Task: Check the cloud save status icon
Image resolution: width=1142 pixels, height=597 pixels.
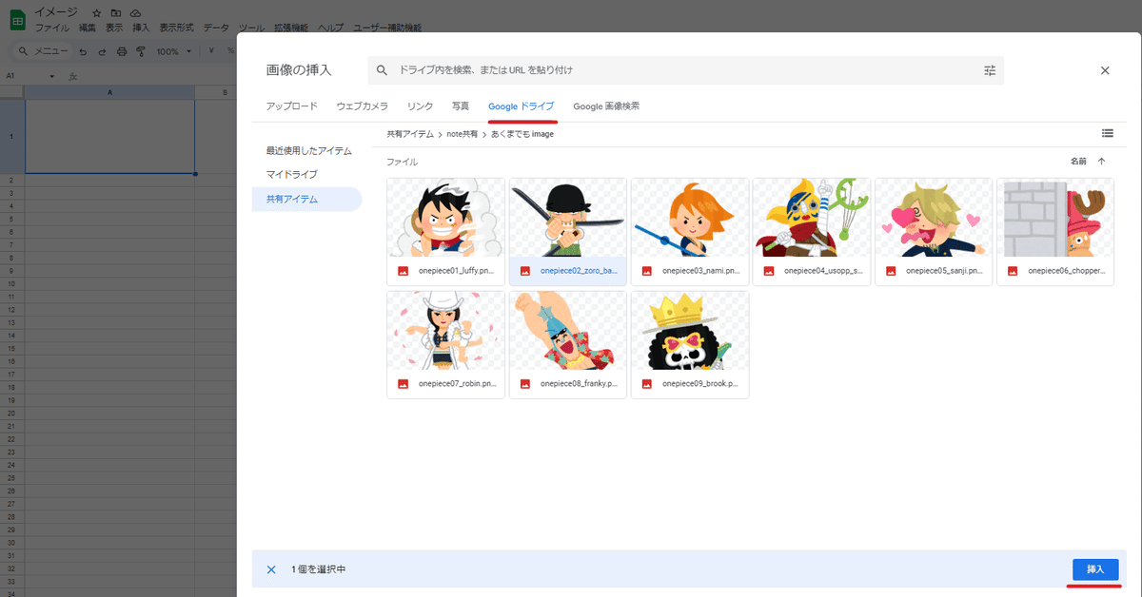Action: pos(135,13)
